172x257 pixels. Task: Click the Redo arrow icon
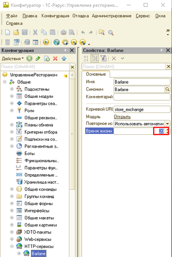pos(91,33)
